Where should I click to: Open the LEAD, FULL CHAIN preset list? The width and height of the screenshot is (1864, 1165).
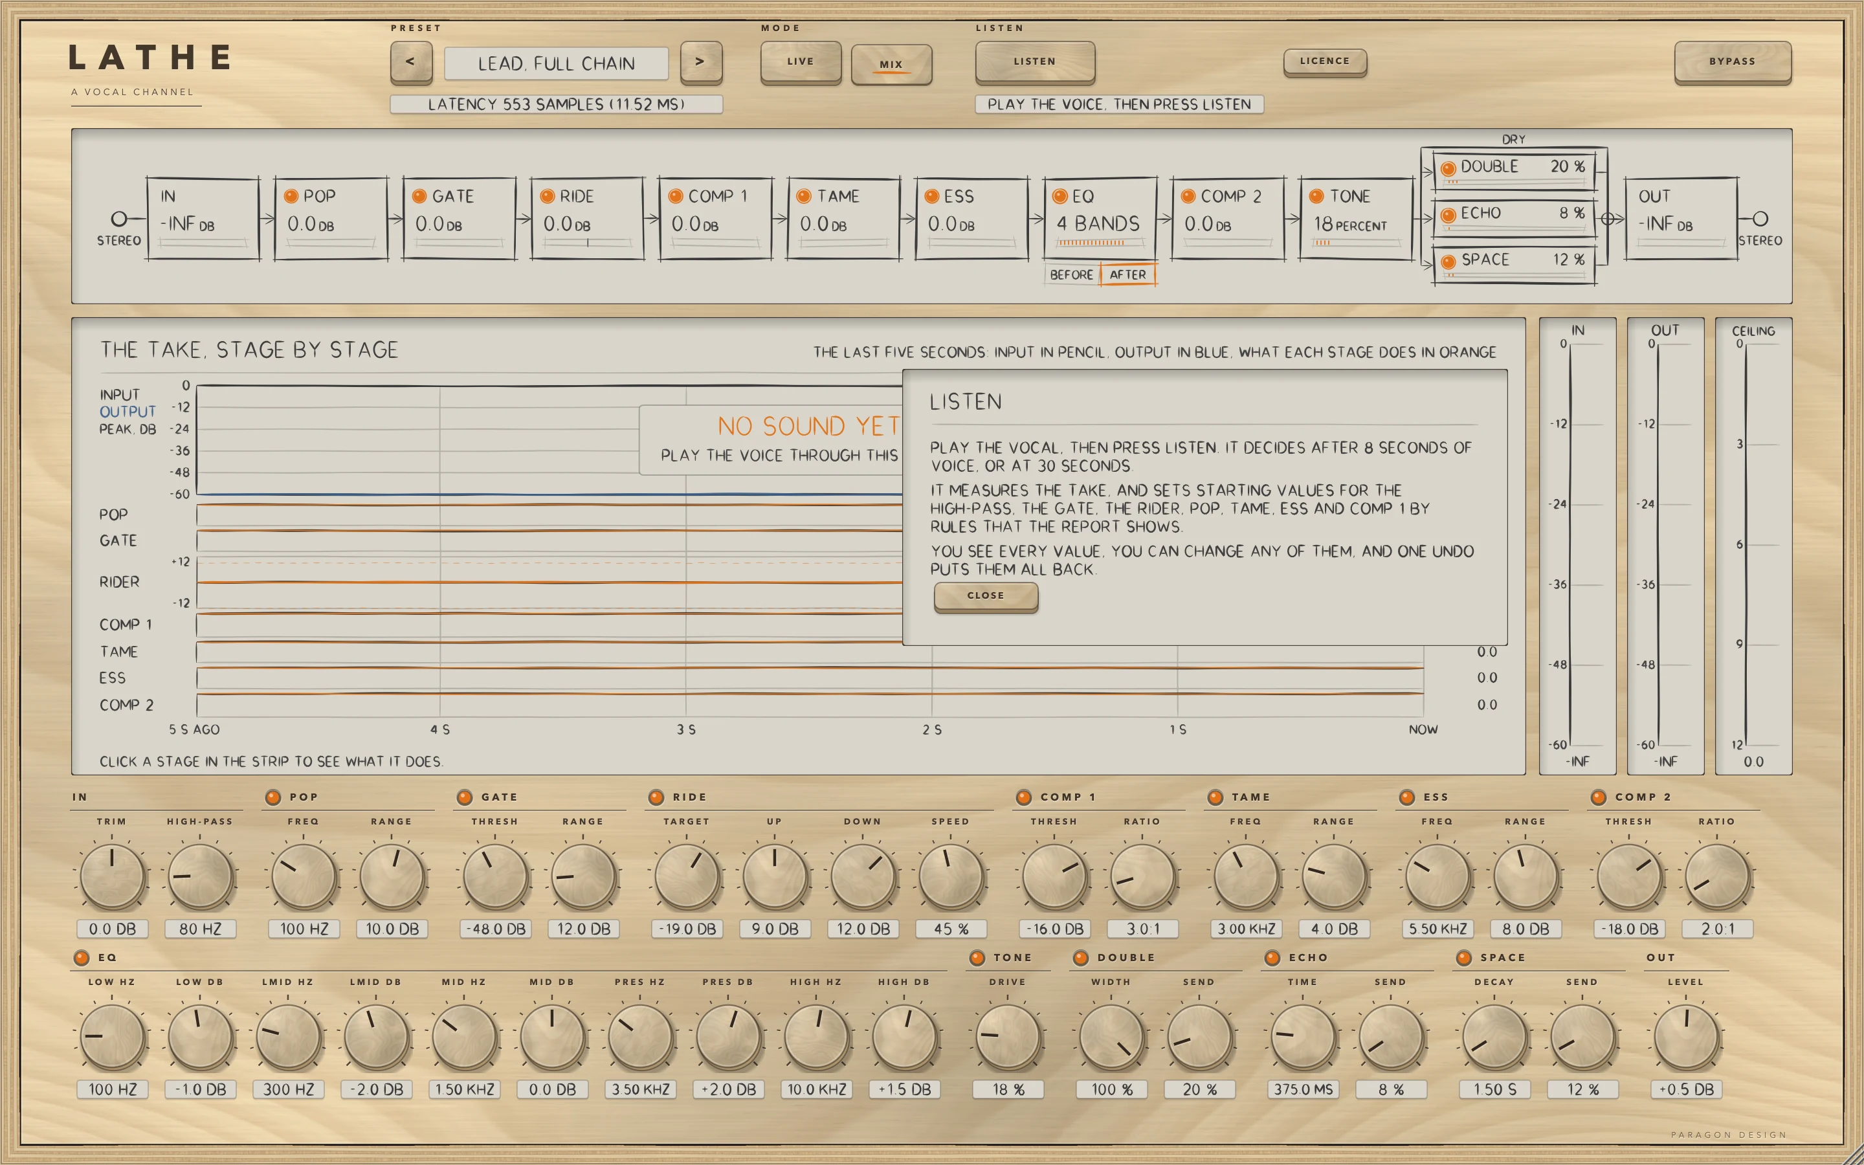point(556,63)
